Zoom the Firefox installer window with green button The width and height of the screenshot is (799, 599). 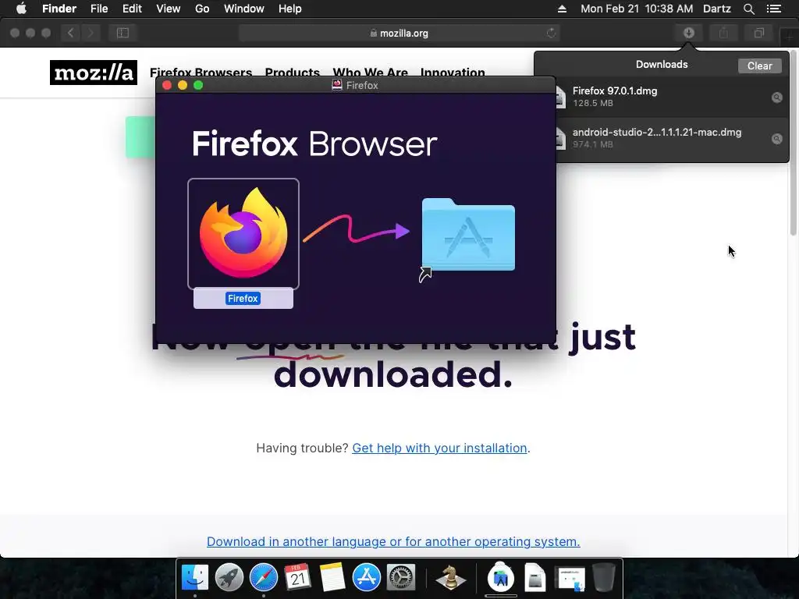tap(198, 85)
